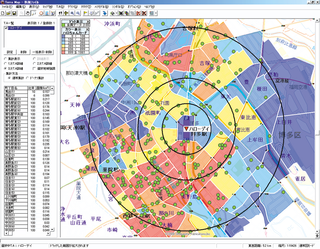Click the ハローデイ store marker on map
This screenshot has width=320, height=249.
point(186,129)
